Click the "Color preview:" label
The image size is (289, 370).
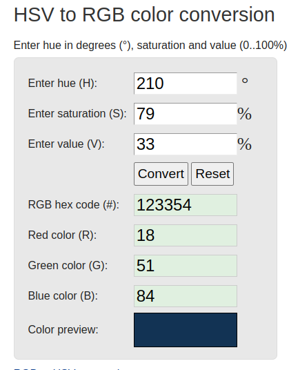63,329
